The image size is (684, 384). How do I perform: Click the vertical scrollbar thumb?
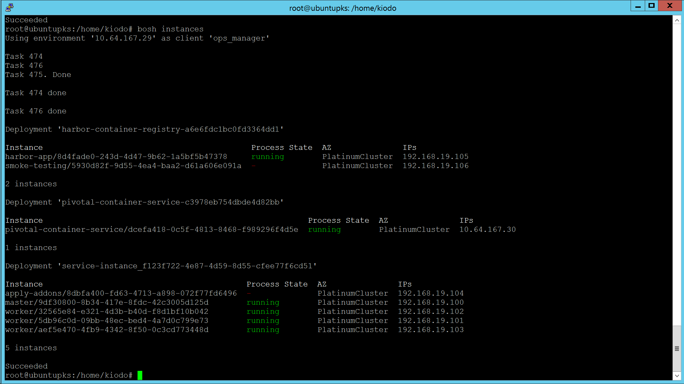(x=677, y=349)
